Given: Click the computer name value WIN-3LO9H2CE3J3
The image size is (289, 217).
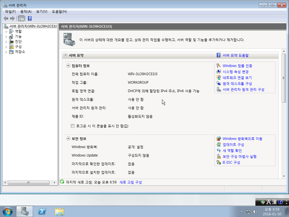Looking at the screenshot, I should (x=143, y=74).
